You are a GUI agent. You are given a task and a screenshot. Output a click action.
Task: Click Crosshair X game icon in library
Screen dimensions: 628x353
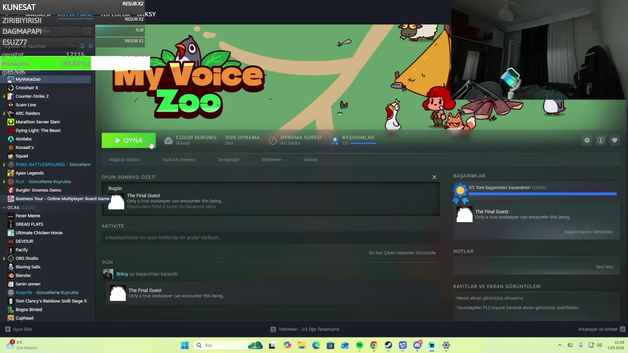coord(11,88)
